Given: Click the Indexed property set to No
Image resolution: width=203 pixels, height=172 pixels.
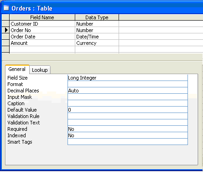Looking at the screenshot, I should (128, 135).
